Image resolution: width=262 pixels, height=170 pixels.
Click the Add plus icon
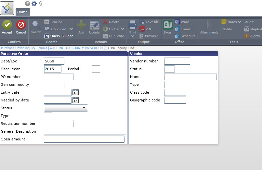(x=81, y=25)
